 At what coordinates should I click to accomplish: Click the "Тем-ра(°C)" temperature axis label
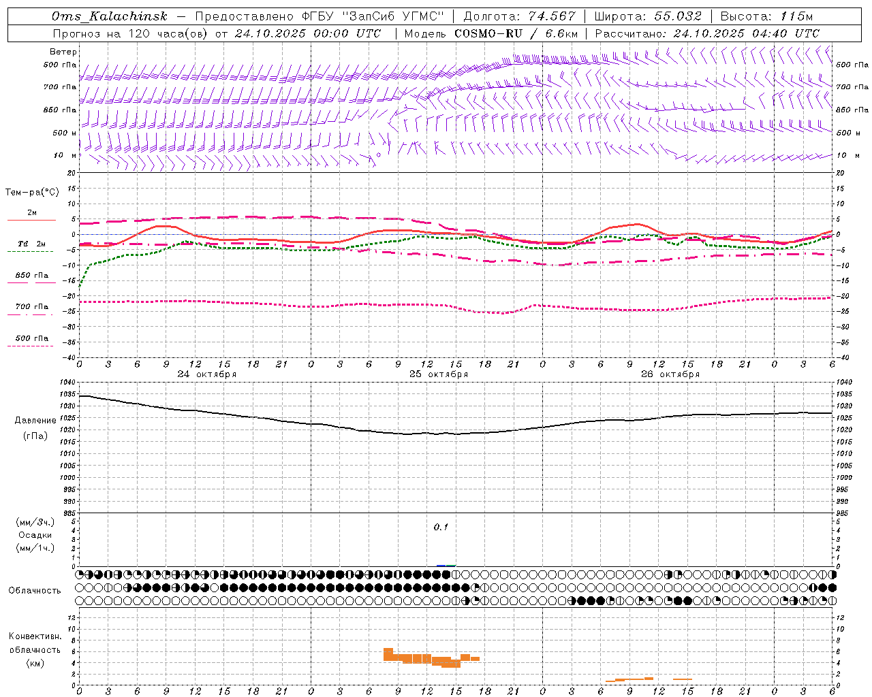pos(32,193)
